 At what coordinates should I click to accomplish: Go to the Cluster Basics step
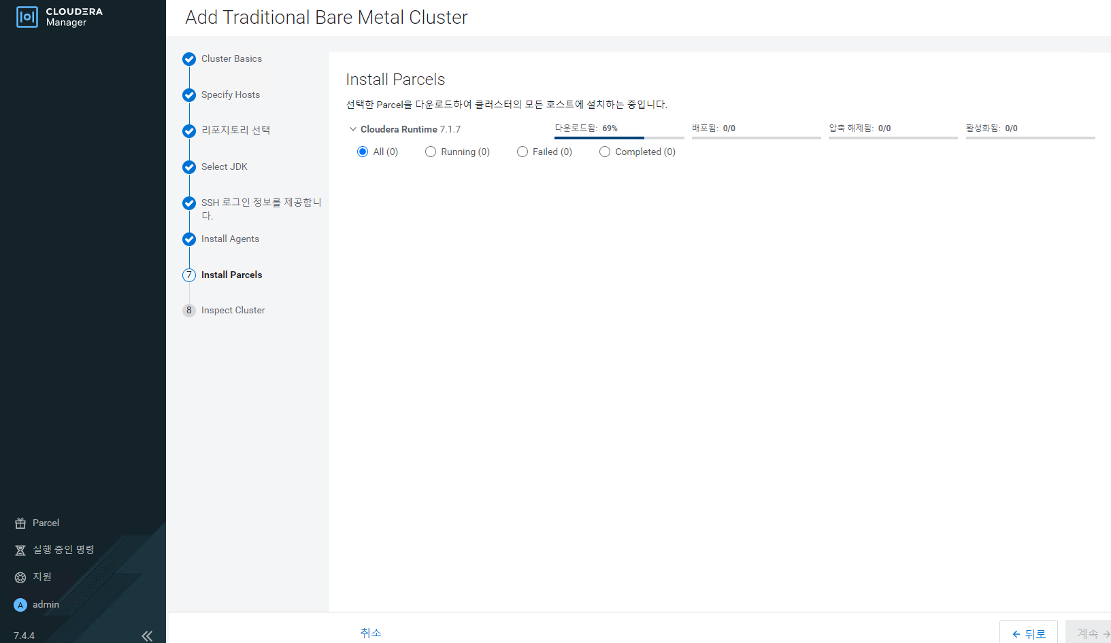pyautogui.click(x=231, y=59)
